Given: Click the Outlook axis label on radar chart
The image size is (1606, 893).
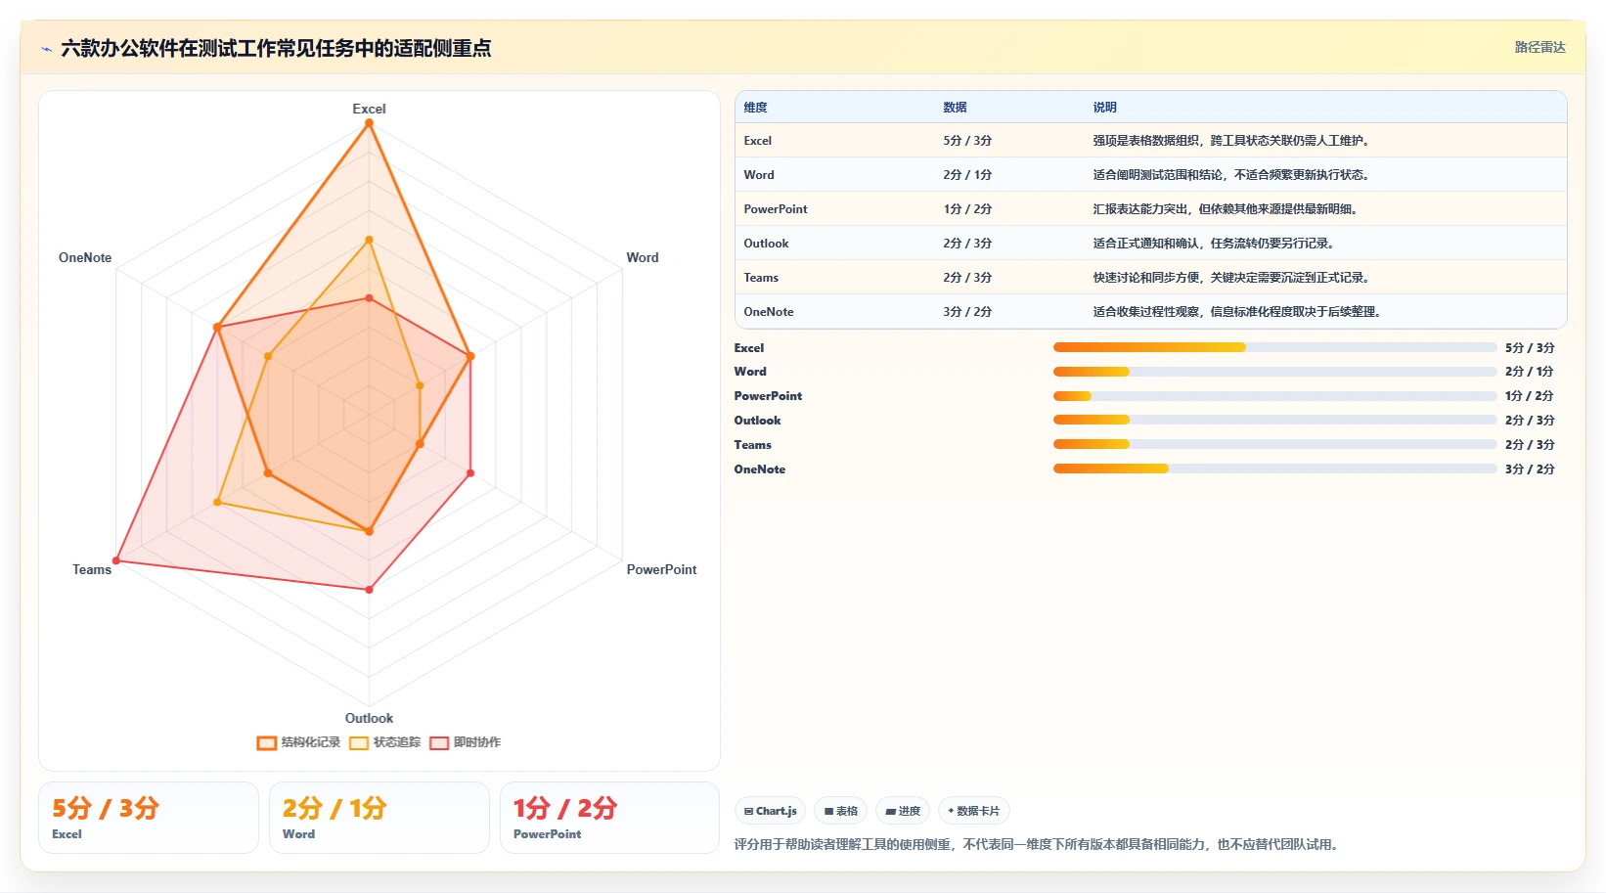Looking at the screenshot, I should (369, 718).
